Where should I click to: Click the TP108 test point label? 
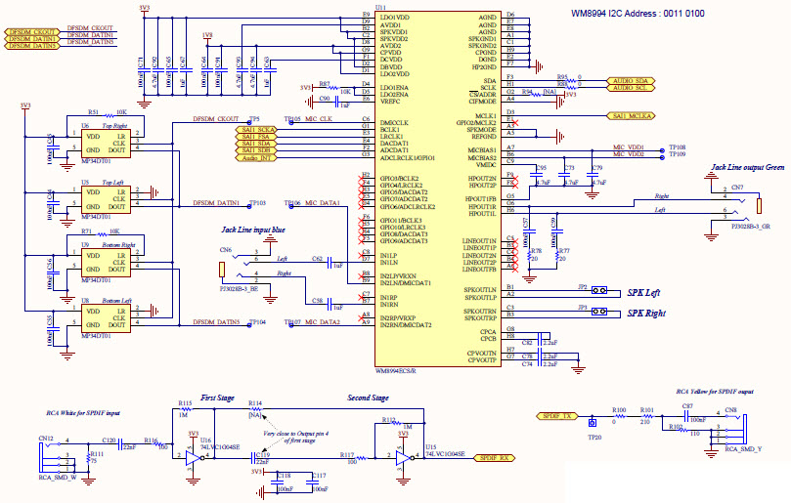[x=677, y=147]
